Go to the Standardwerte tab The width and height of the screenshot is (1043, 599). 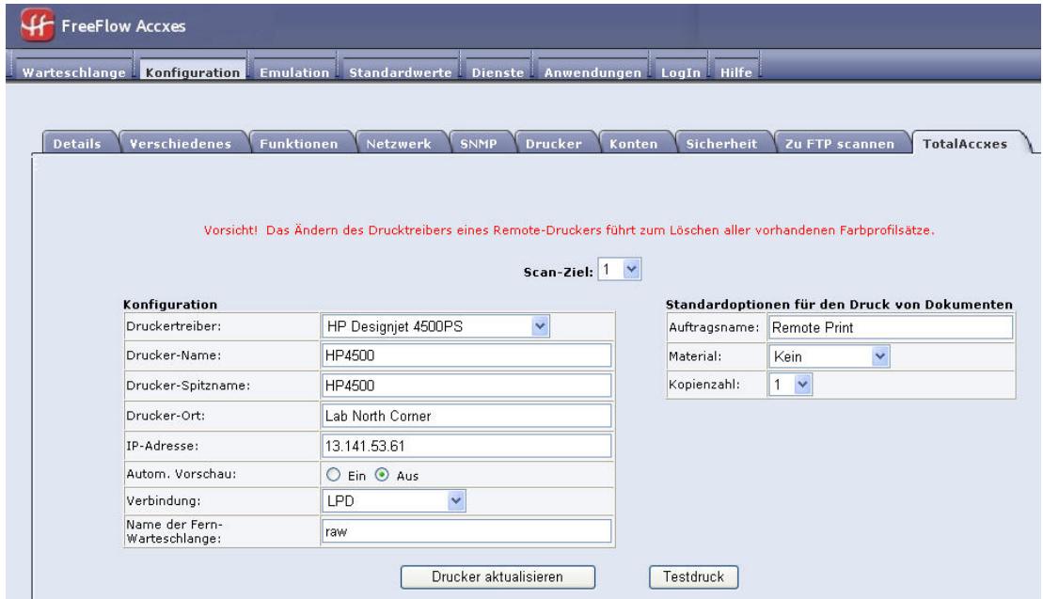(x=401, y=71)
